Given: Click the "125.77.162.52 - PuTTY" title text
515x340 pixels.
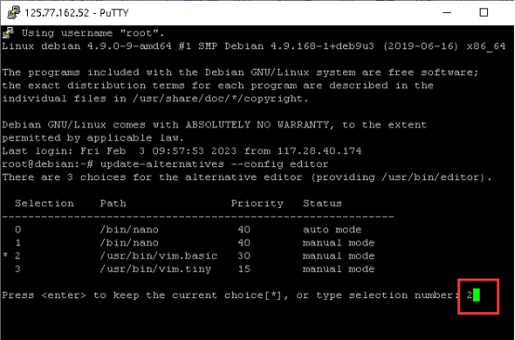Looking at the screenshot, I should point(76,13).
